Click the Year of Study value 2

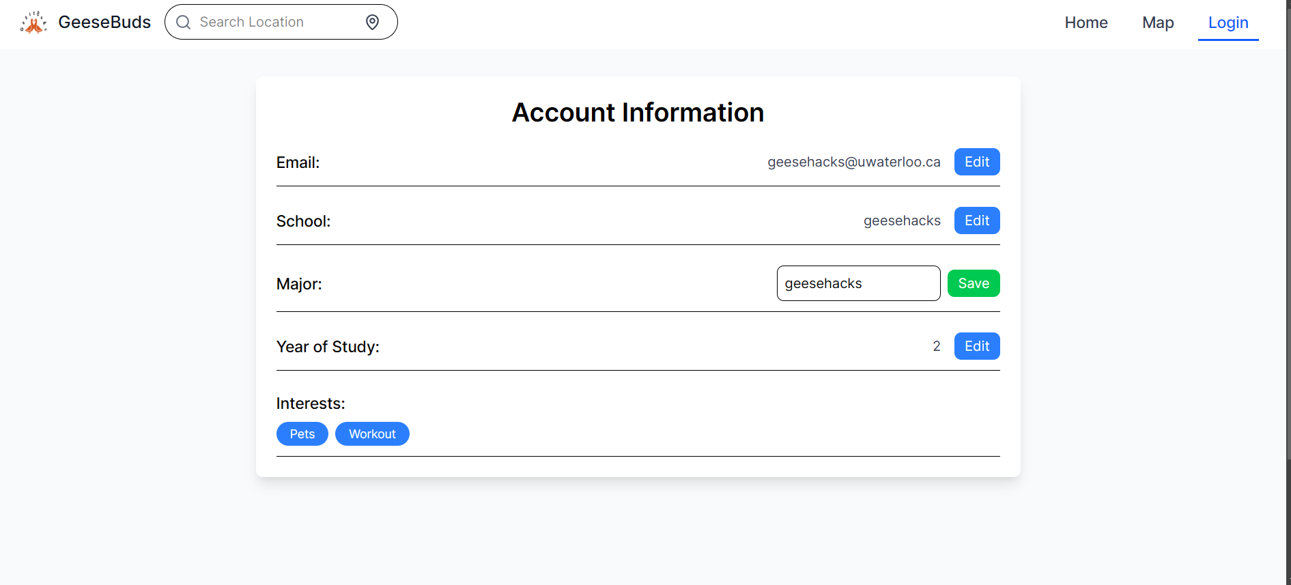(936, 346)
